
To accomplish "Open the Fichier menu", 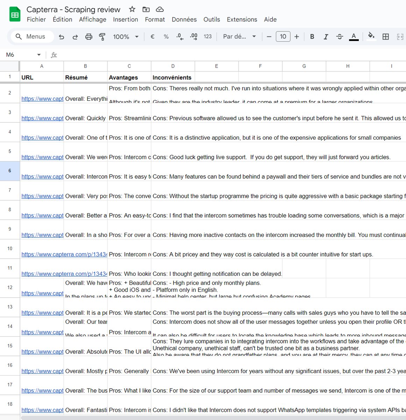I will (36, 20).
